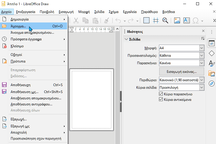Open the sidebar Gallery deck icon

tap(212, 73)
